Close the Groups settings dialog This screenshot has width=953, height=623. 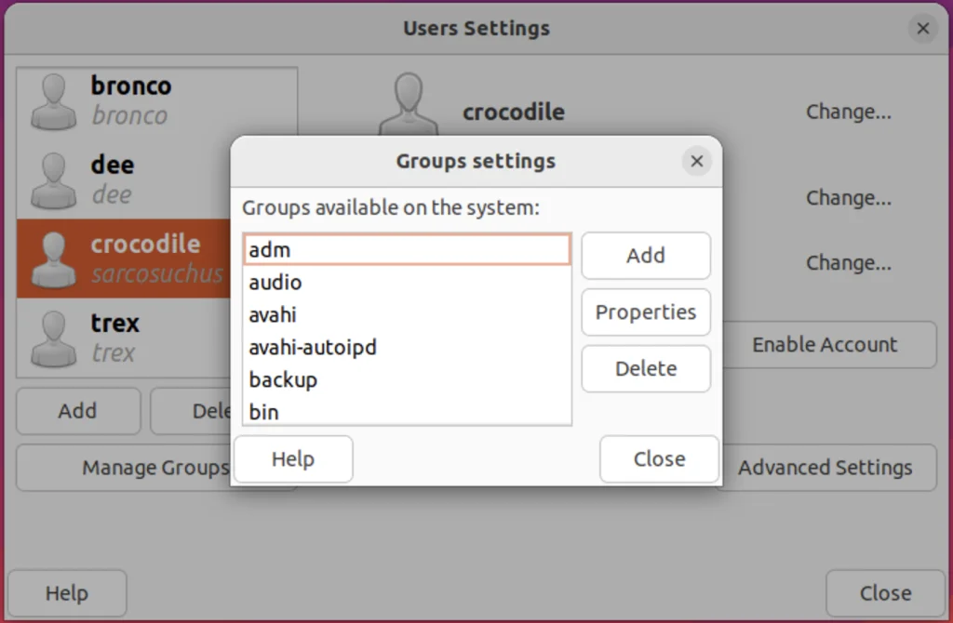(x=659, y=458)
